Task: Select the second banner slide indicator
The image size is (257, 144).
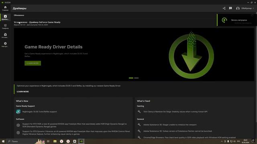Action: (137, 78)
